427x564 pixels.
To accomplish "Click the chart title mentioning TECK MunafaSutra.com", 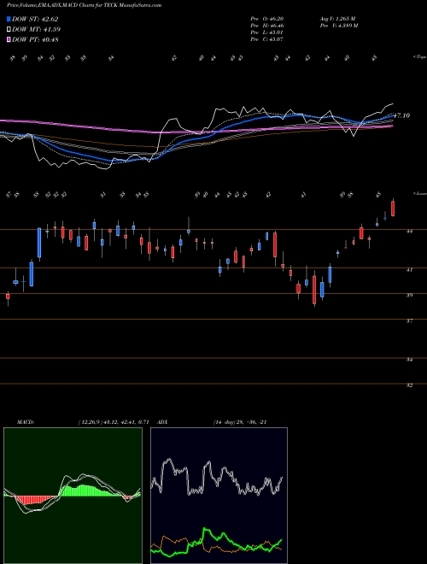I will pos(84,5).
